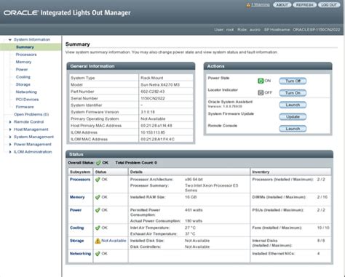Click the Rack Mount system type value
The image size is (345, 277).
[x=152, y=78]
